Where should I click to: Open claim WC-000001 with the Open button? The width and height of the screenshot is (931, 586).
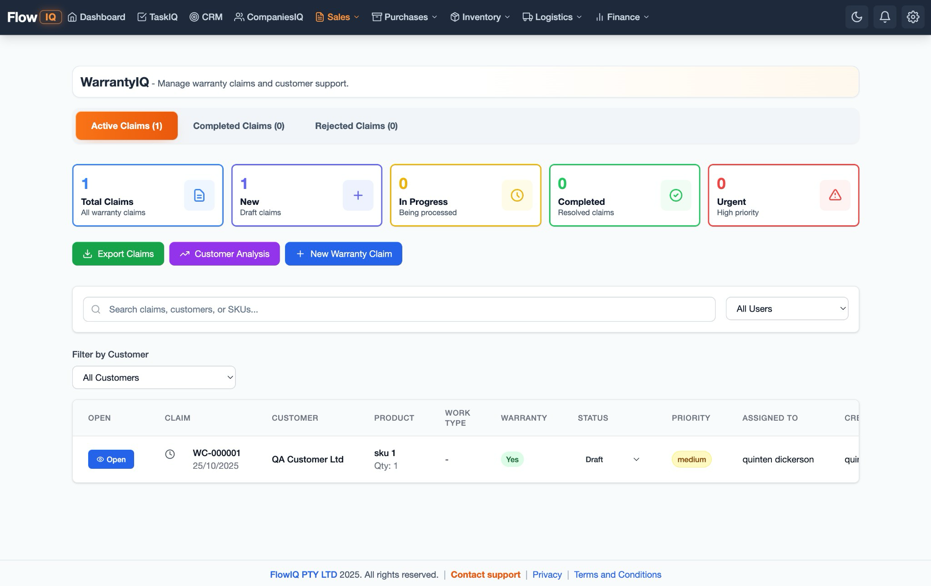111,459
